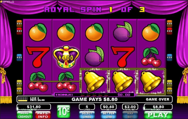Click the Spielo logo in the corner
The image size is (188, 119).
click(x=7, y=2)
